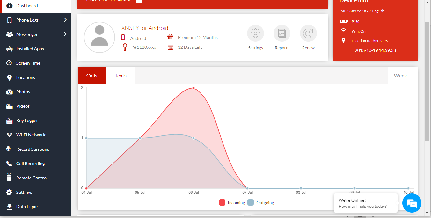
Task: Click the Outgoing legend label
Action: 265,203
